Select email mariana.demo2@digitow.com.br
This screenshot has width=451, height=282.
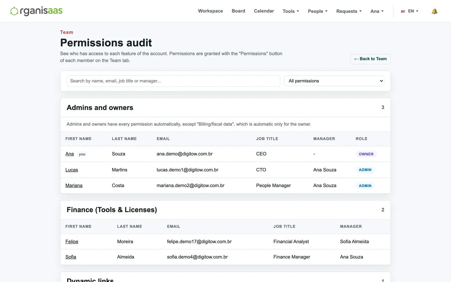[x=190, y=186]
